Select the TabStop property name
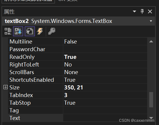Screen dimensions: 159x125 (x=20, y=103)
